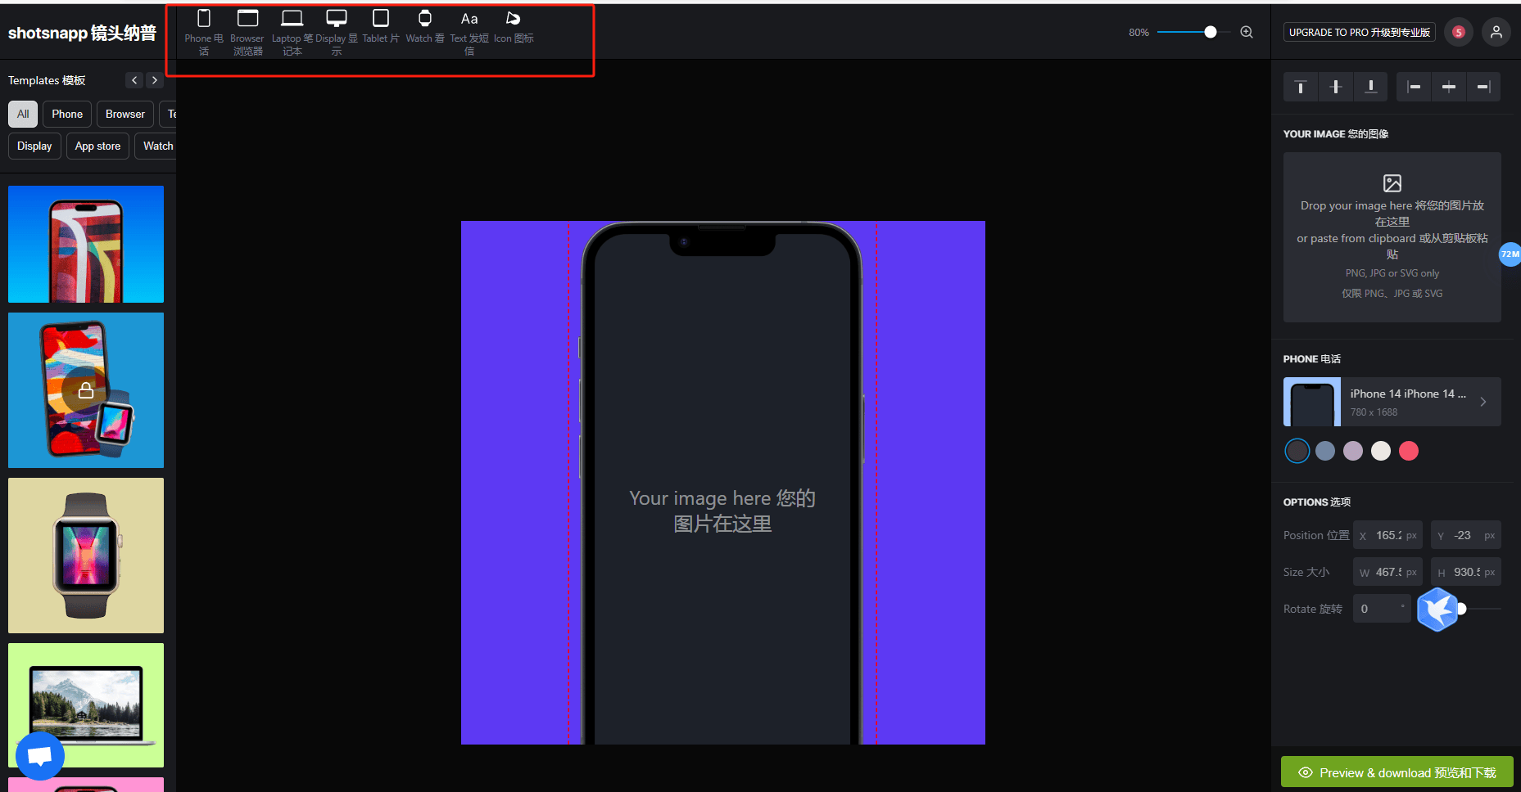
Task: Align object to top edge
Action: pyautogui.click(x=1301, y=87)
